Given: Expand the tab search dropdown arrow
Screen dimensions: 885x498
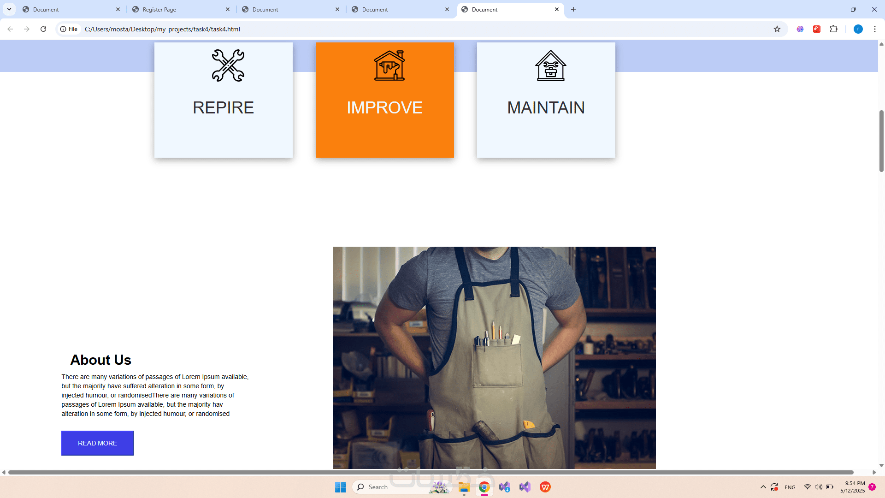Looking at the screenshot, I should point(9,9).
